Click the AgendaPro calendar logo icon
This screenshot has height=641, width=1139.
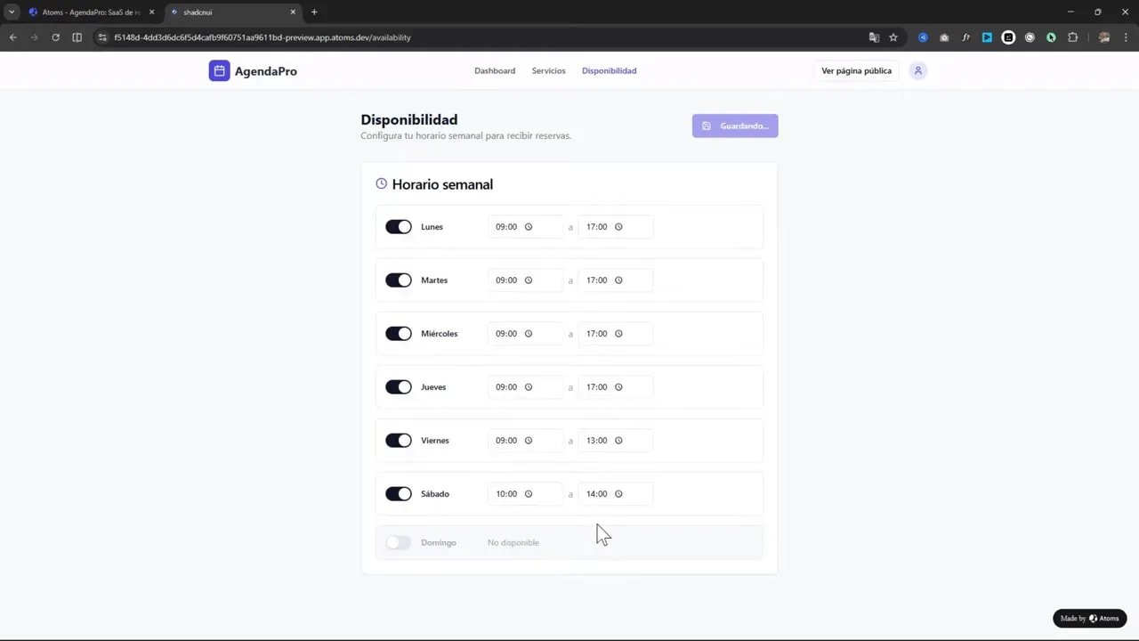[x=219, y=70]
